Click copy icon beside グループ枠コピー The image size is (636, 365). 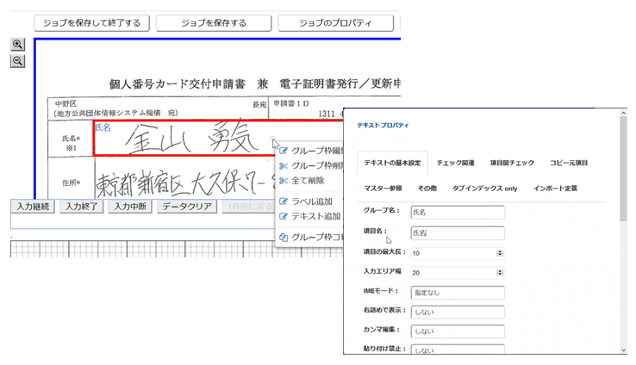[284, 237]
